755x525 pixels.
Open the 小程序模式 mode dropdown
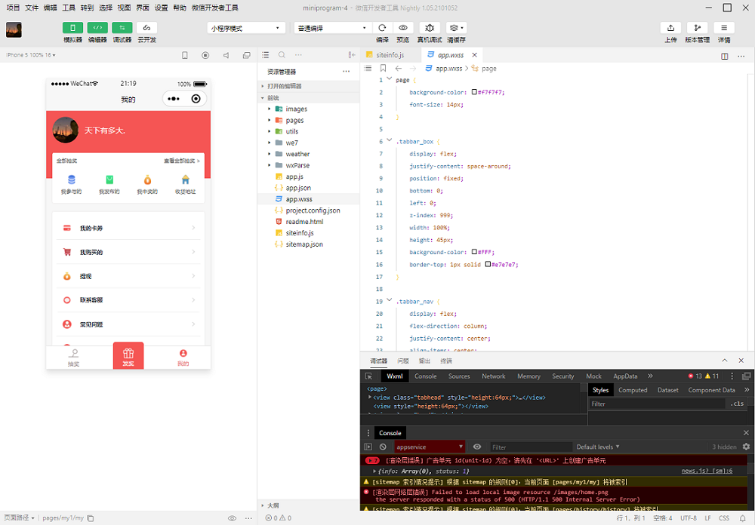point(245,28)
